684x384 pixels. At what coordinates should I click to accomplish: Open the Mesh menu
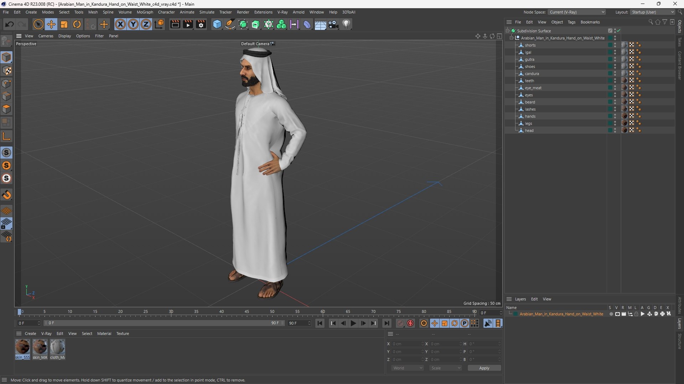coord(93,12)
